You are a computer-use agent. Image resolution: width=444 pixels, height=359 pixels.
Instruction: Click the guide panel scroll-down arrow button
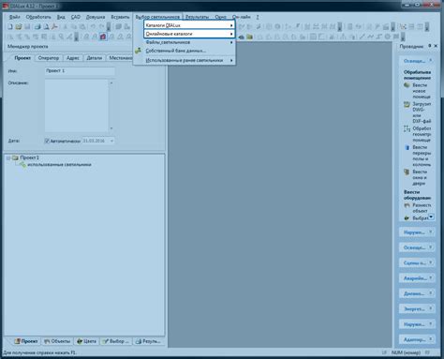(x=431, y=217)
